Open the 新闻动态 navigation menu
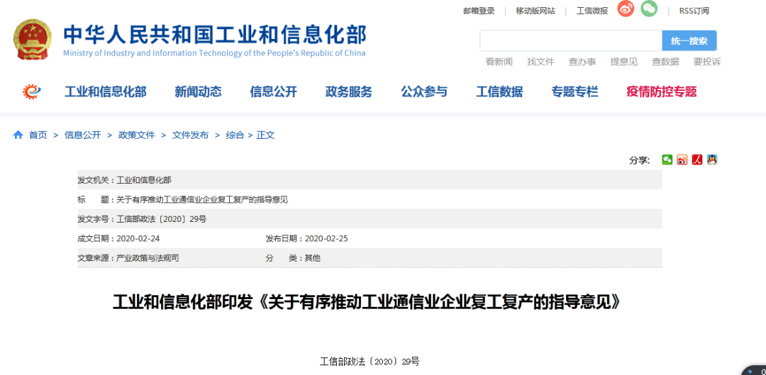 coord(198,91)
